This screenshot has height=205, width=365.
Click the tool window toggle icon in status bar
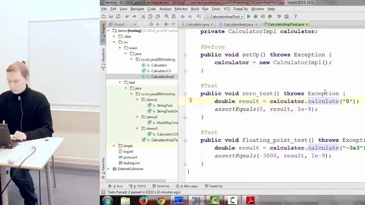(103, 192)
